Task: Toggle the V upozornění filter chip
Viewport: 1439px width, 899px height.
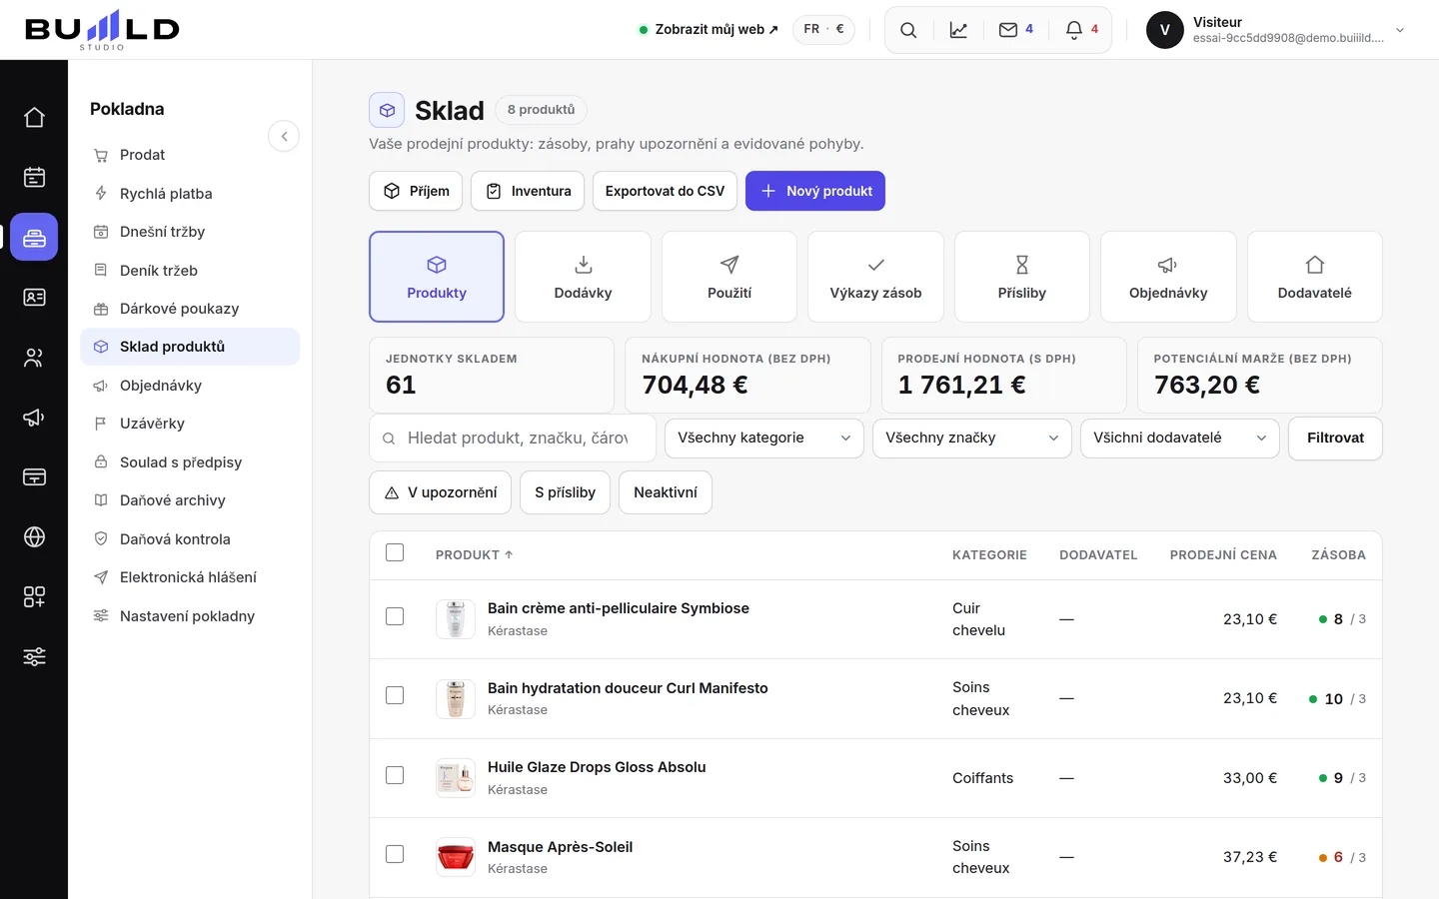Action: (441, 492)
